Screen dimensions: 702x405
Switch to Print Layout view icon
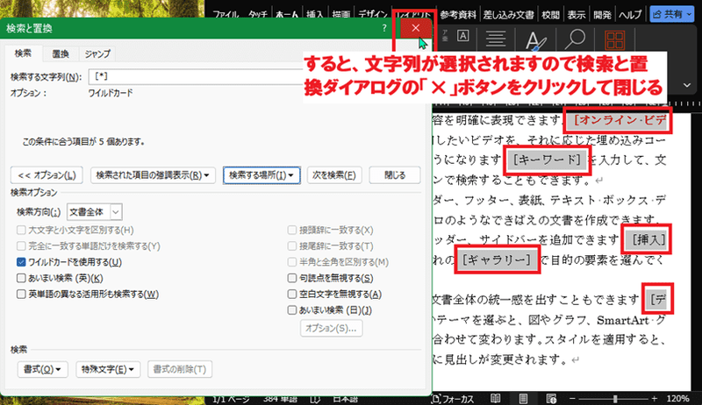[x=523, y=398]
